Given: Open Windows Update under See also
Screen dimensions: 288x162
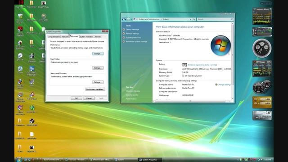Looking at the screenshot, I should (x=133, y=91).
